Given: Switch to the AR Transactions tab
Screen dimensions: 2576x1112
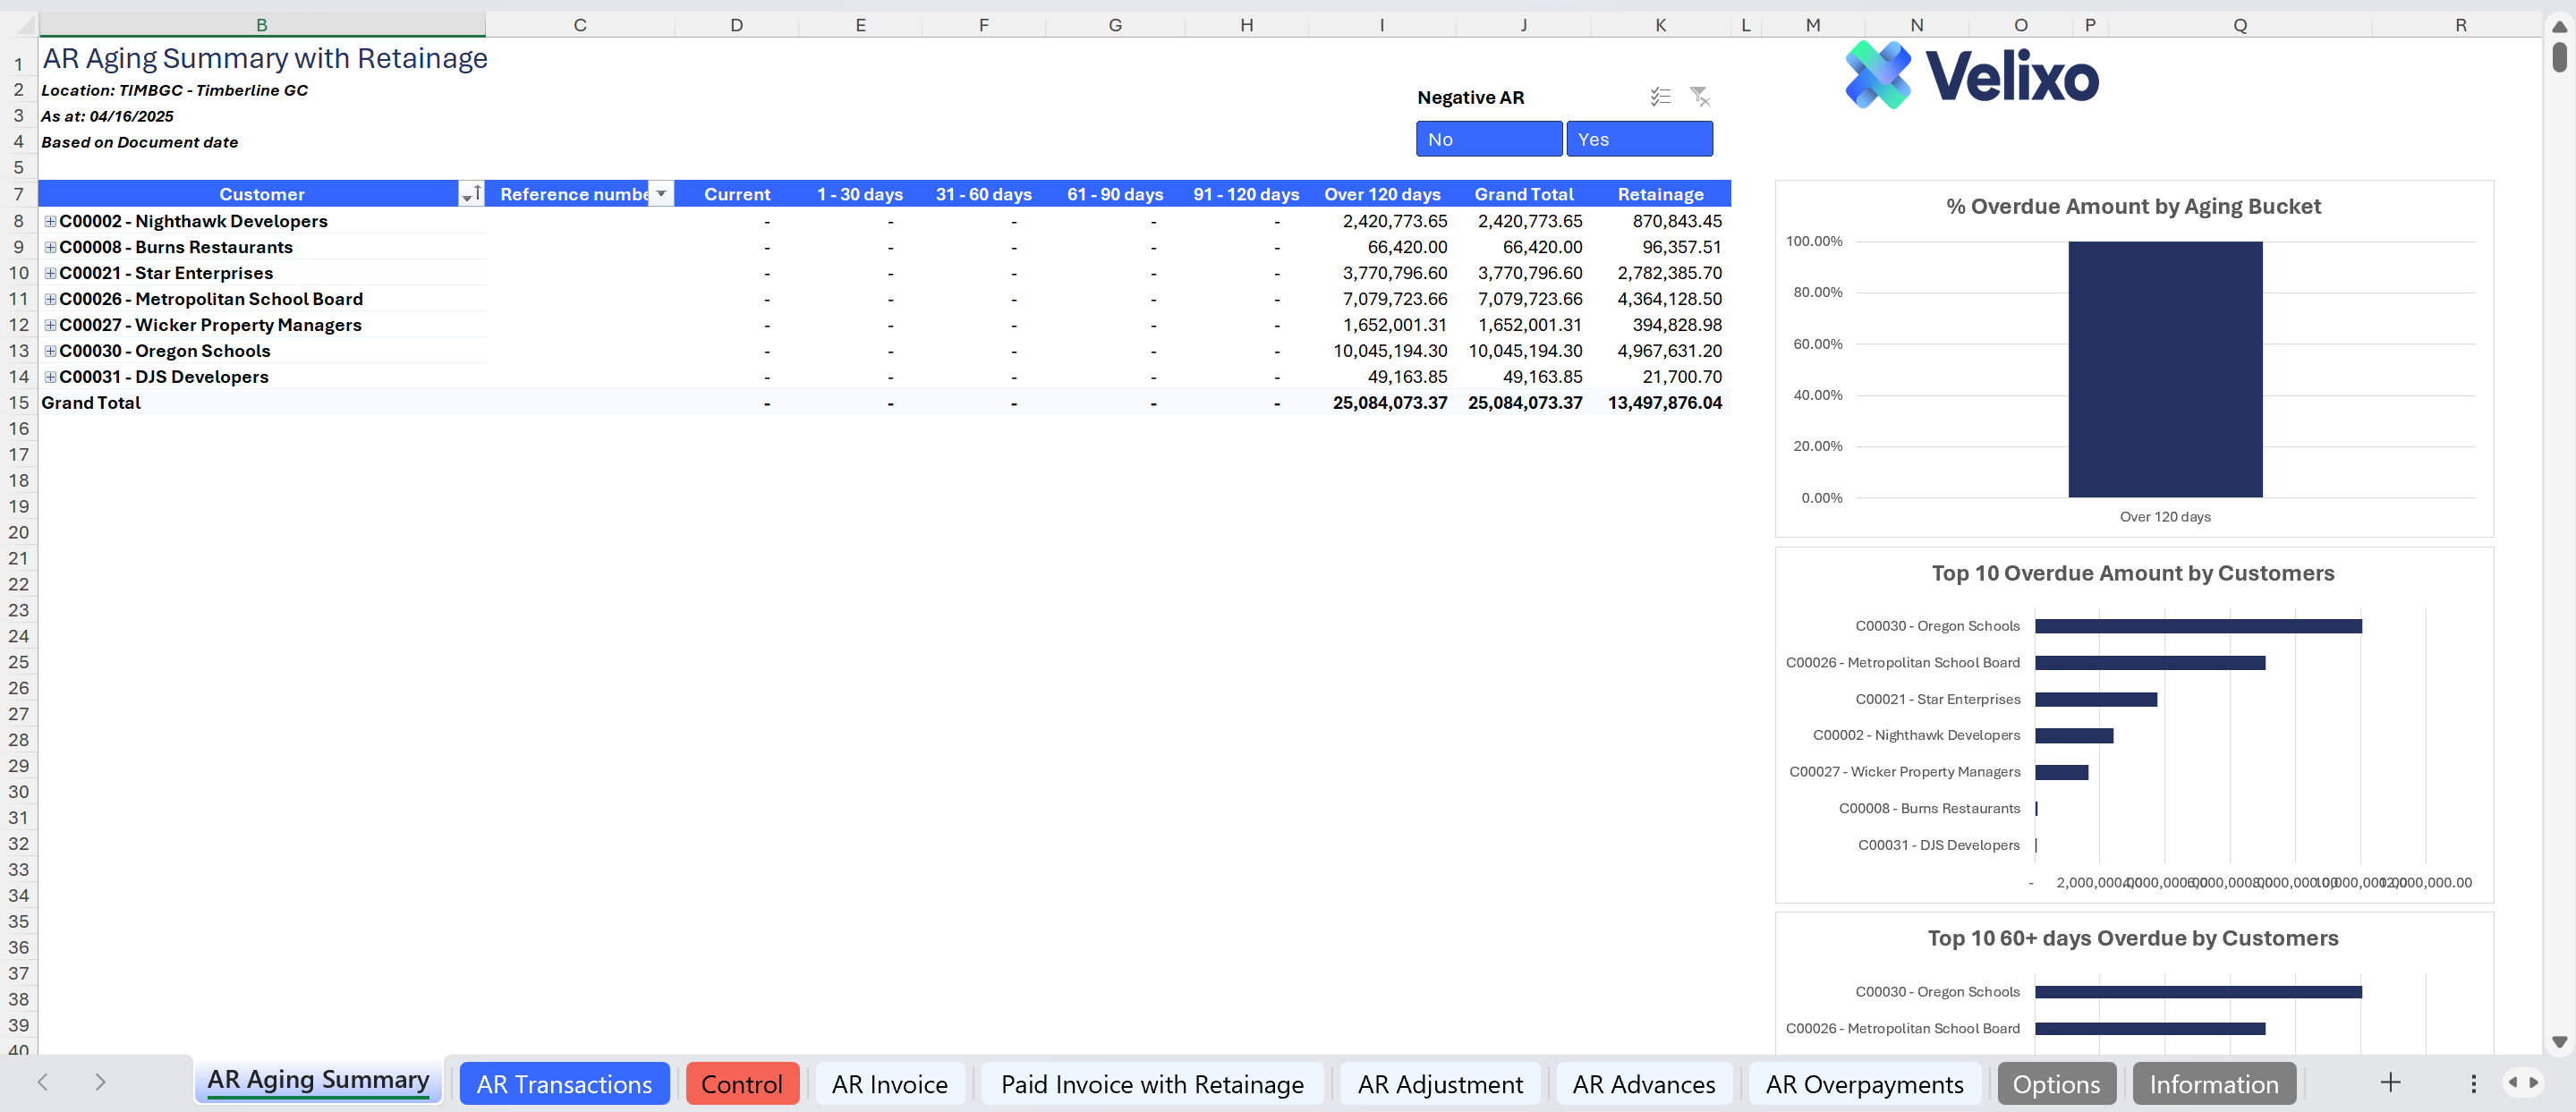Looking at the screenshot, I should click(x=564, y=1084).
